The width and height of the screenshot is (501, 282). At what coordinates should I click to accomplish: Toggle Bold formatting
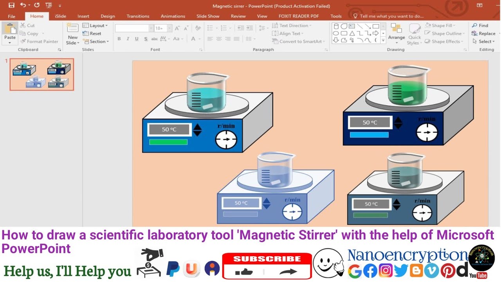119,39
